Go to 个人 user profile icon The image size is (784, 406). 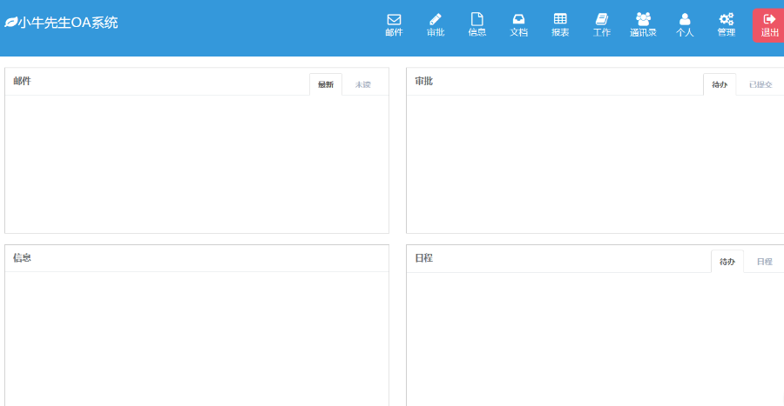(685, 20)
